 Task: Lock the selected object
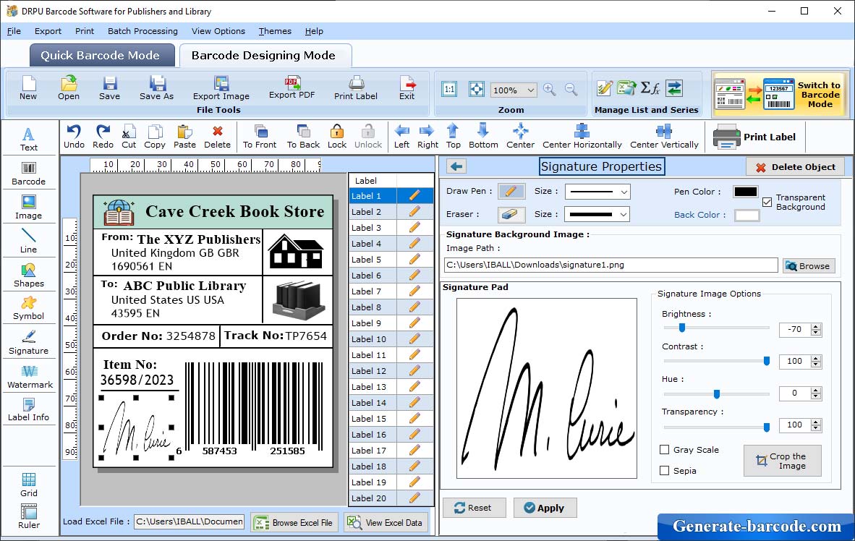337,137
